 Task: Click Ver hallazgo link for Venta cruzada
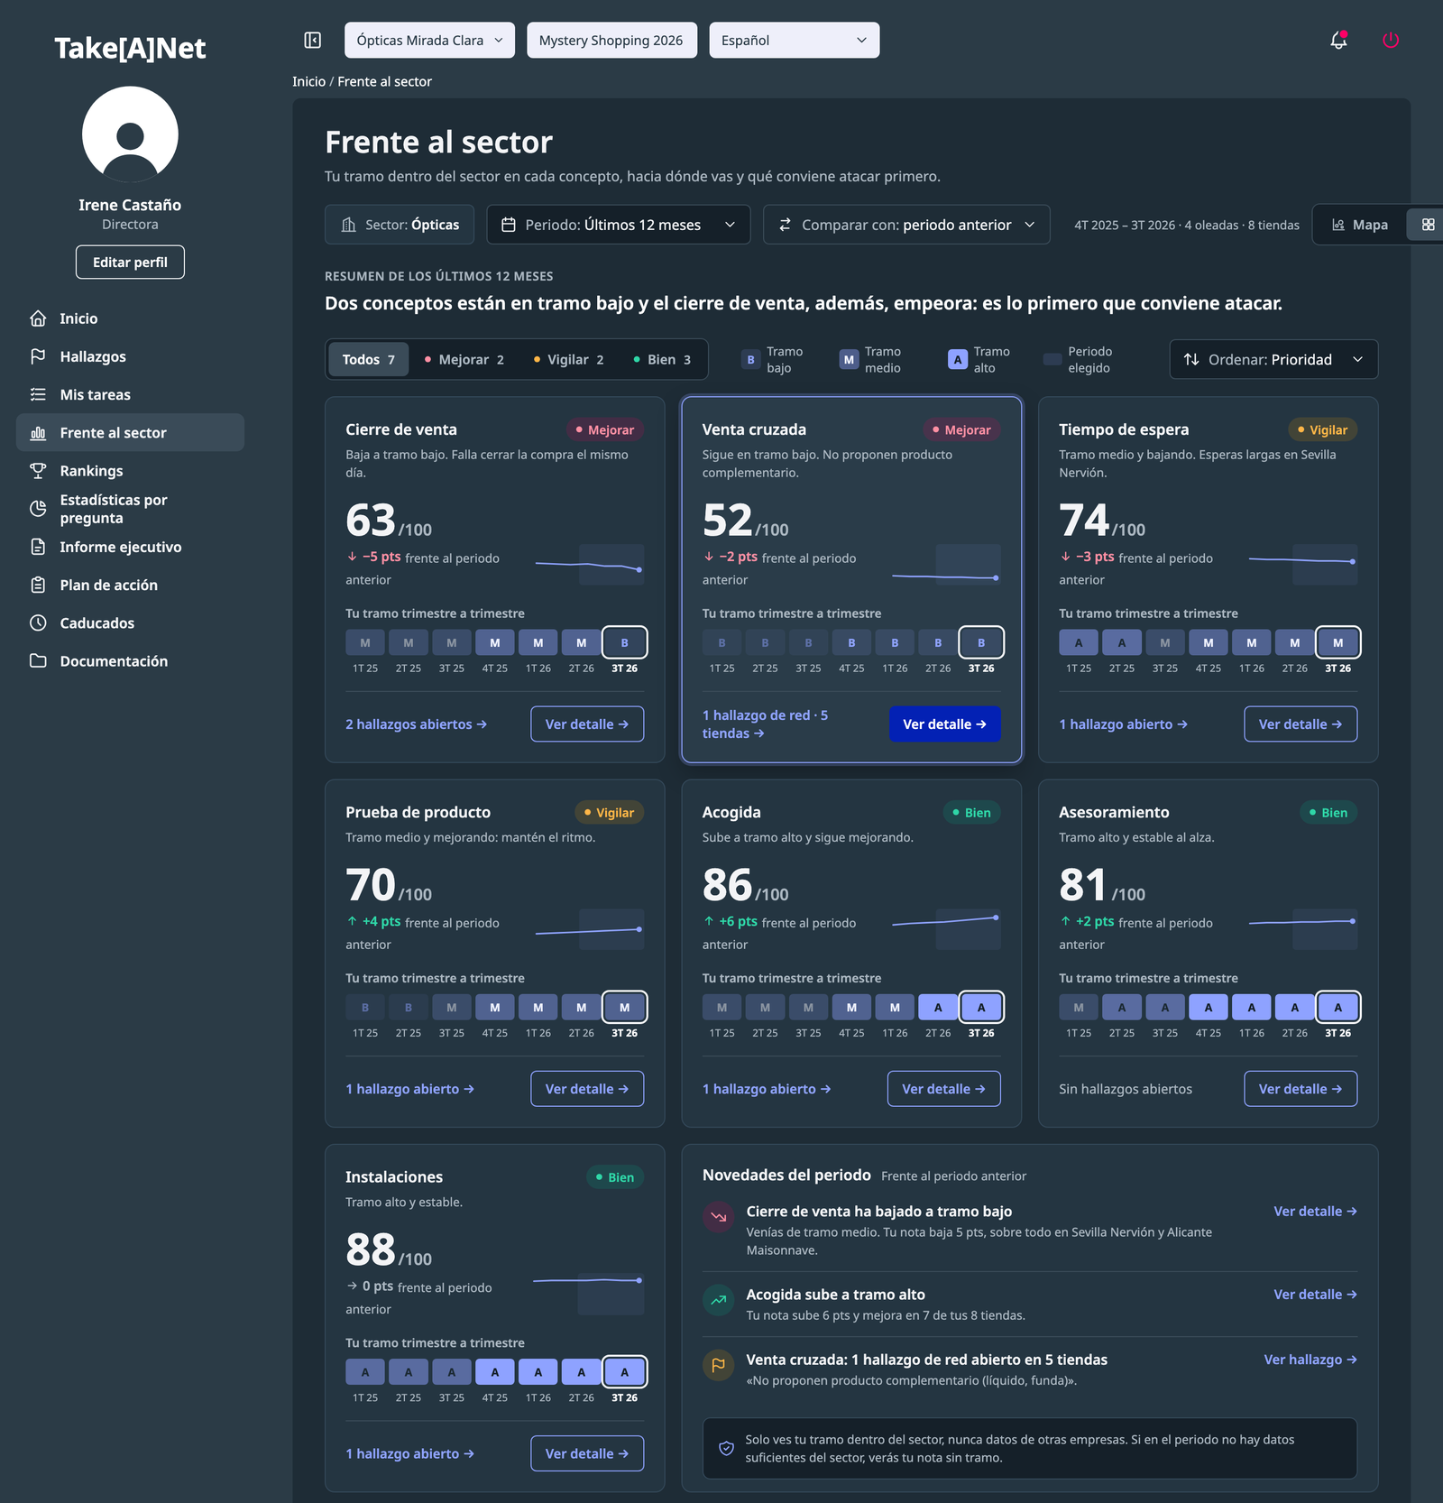[x=1310, y=1360]
